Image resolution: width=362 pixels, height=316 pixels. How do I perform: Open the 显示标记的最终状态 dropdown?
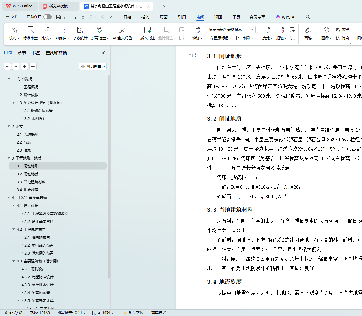click(x=231, y=30)
